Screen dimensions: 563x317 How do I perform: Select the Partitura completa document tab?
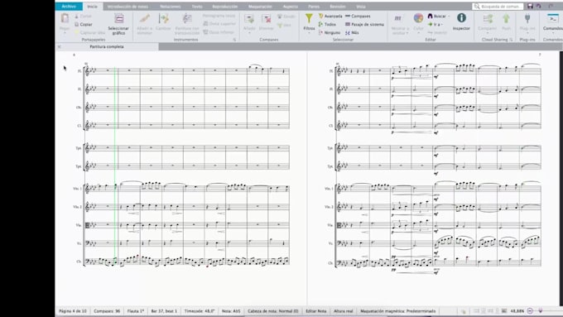pyautogui.click(x=107, y=46)
